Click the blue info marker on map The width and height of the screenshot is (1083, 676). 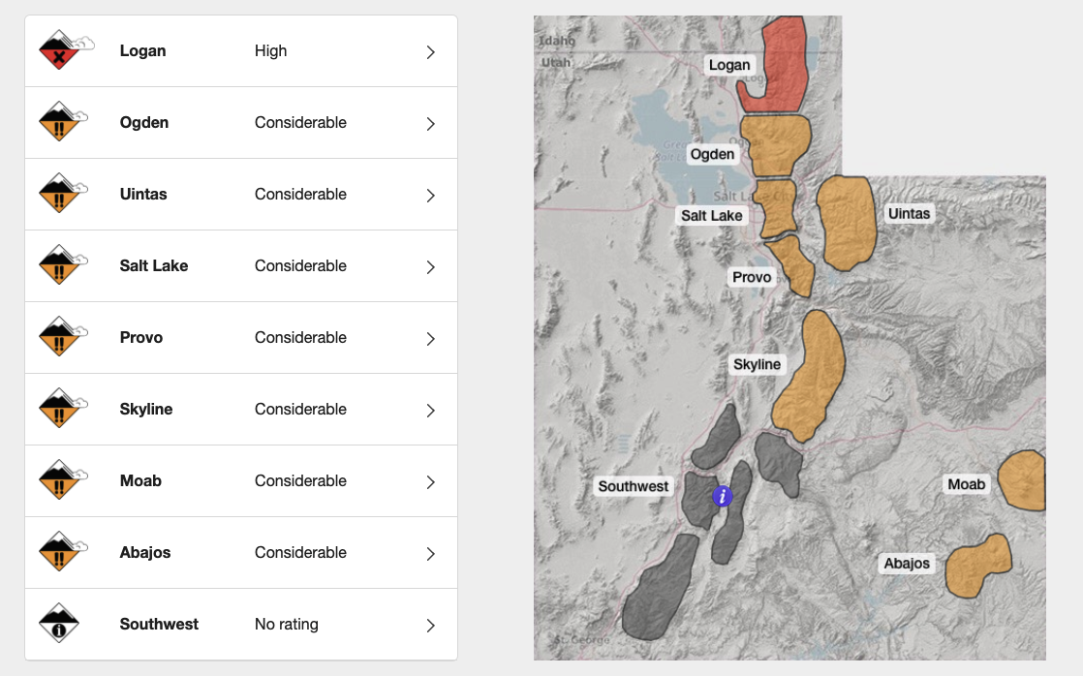click(x=722, y=496)
